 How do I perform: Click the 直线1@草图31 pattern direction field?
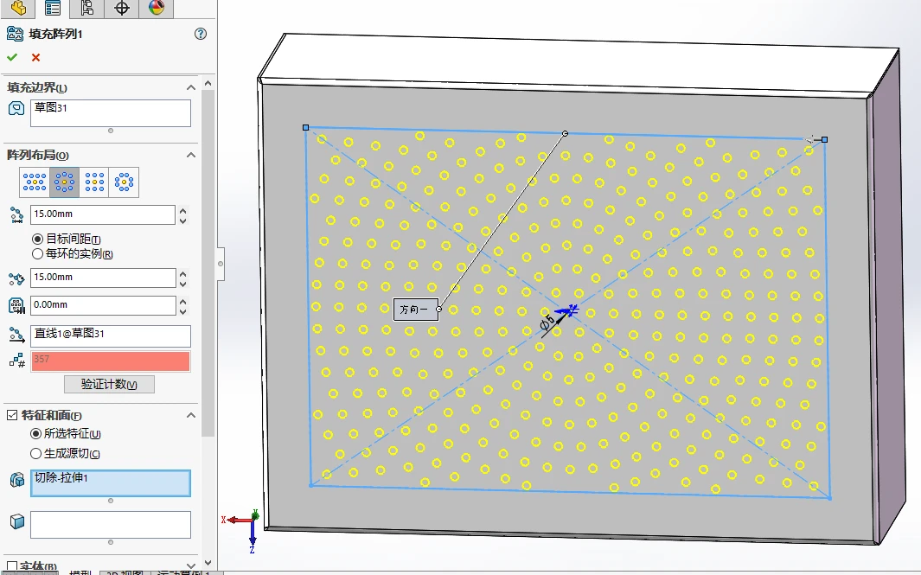111,335
